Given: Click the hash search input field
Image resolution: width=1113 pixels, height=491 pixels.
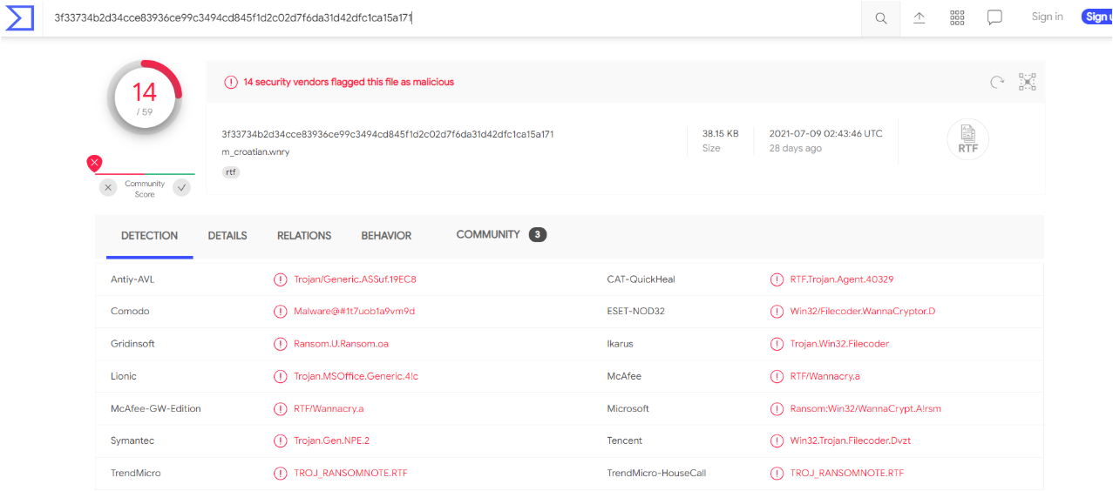Looking at the screenshot, I should tap(453, 18).
